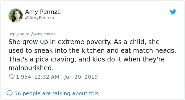185x100 pixels.
Task: Click the 'Jun 20, 2019' date text
Action: point(81,77)
